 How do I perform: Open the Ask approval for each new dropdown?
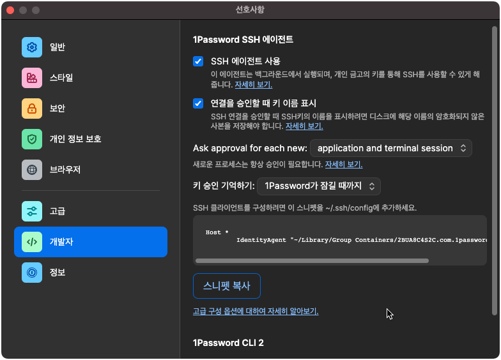391,148
